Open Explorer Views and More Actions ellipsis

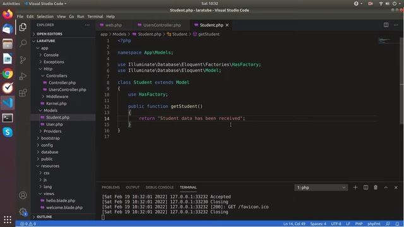(87, 25)
